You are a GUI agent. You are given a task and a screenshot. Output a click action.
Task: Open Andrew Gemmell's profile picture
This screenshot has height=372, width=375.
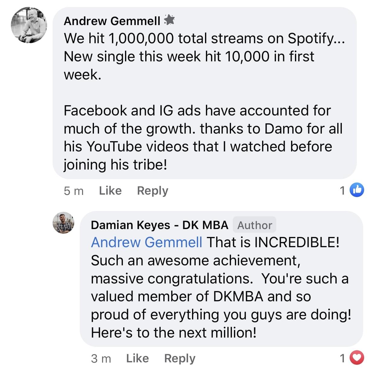pos(29,25)
